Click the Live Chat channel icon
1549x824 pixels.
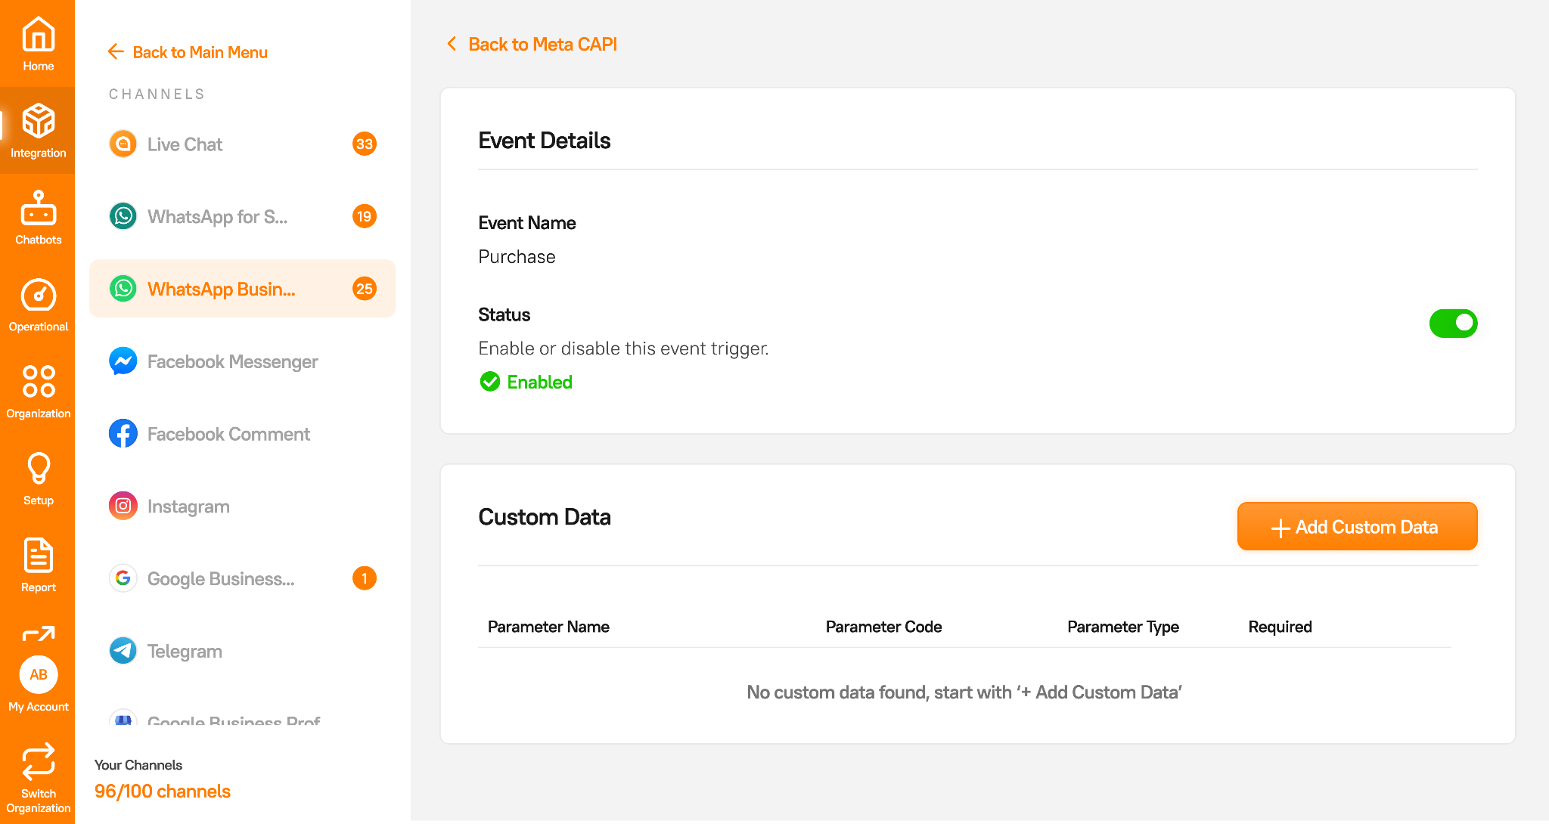(x=123, y=144)
